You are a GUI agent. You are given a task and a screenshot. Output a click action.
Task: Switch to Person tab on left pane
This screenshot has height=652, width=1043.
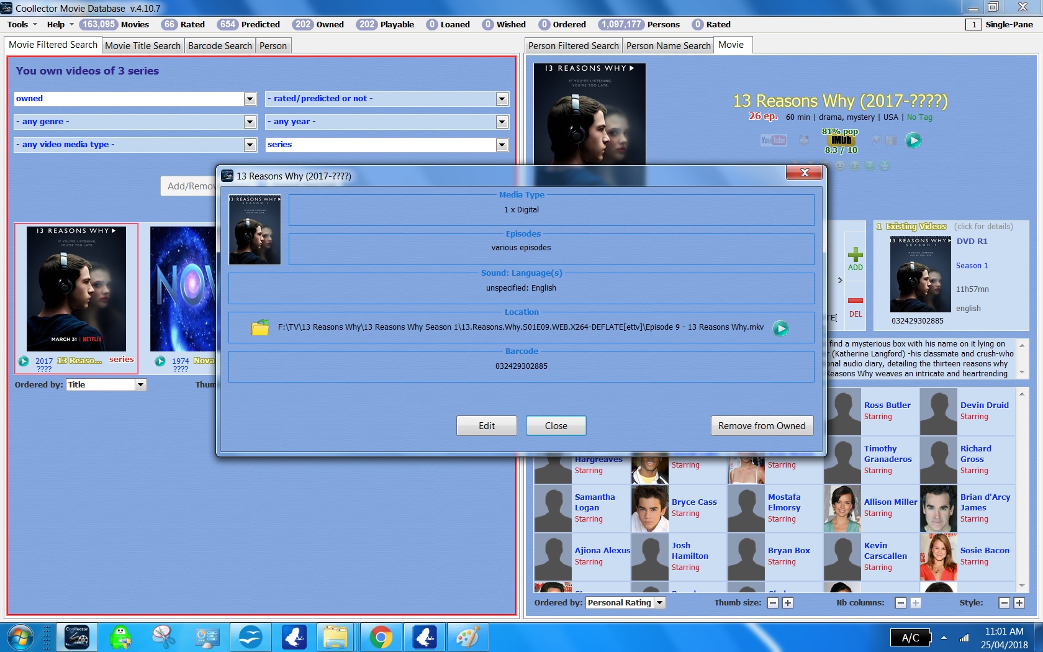[273, 46]
